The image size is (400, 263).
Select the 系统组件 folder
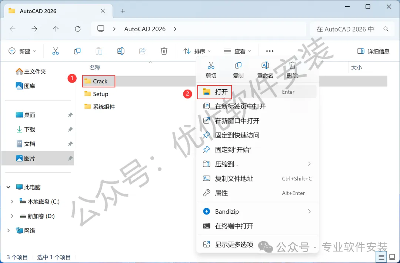tap(100, 107)
